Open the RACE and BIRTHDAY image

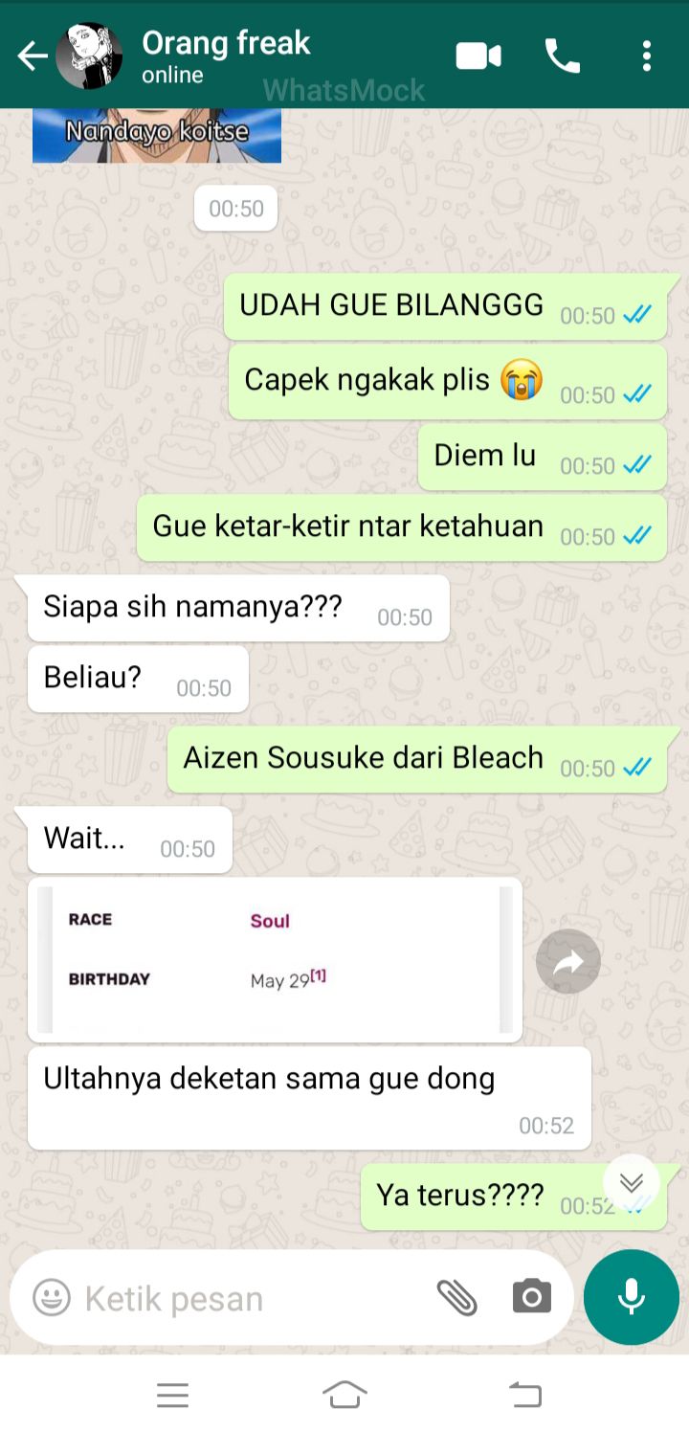[x=276, y=960]
